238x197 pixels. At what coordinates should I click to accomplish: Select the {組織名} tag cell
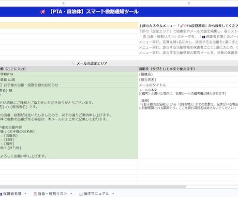tap(188, 74)
